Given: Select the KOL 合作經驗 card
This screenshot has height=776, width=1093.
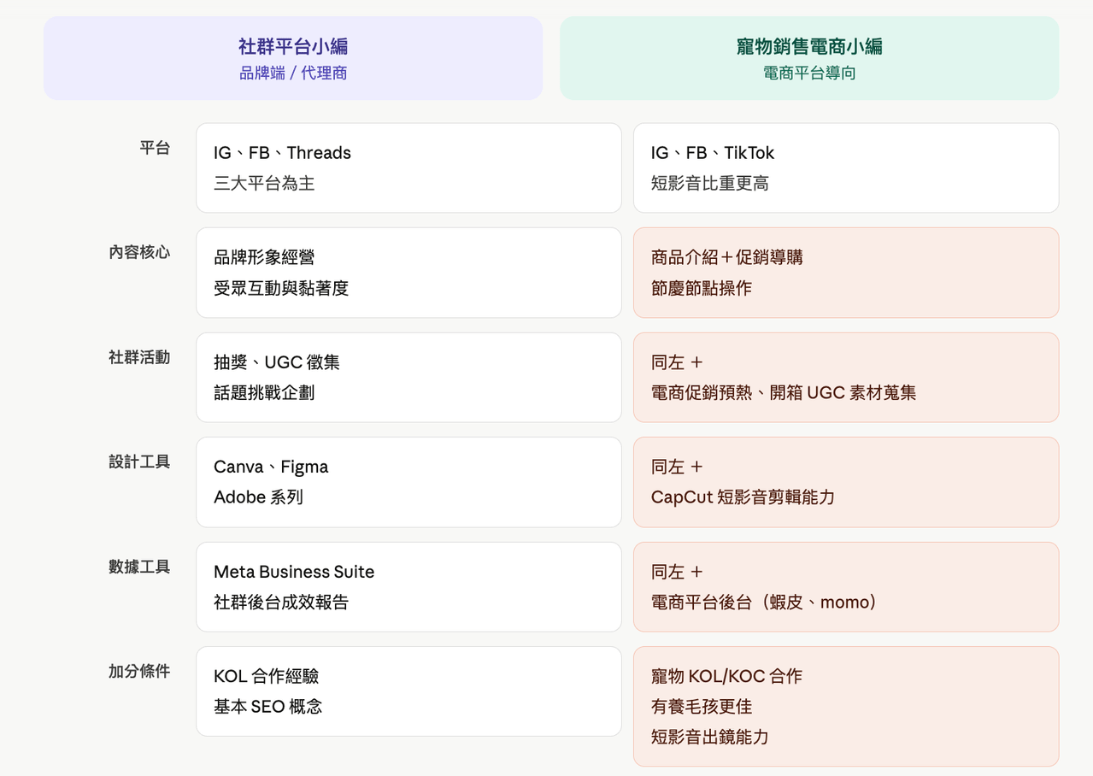Looking at the screenshot, I should click(408, 691).
